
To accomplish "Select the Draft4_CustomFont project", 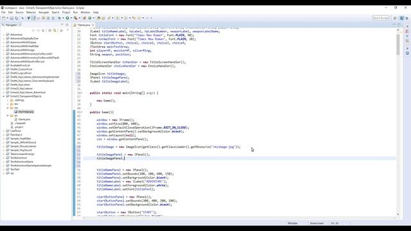I will tap(21, 69).
